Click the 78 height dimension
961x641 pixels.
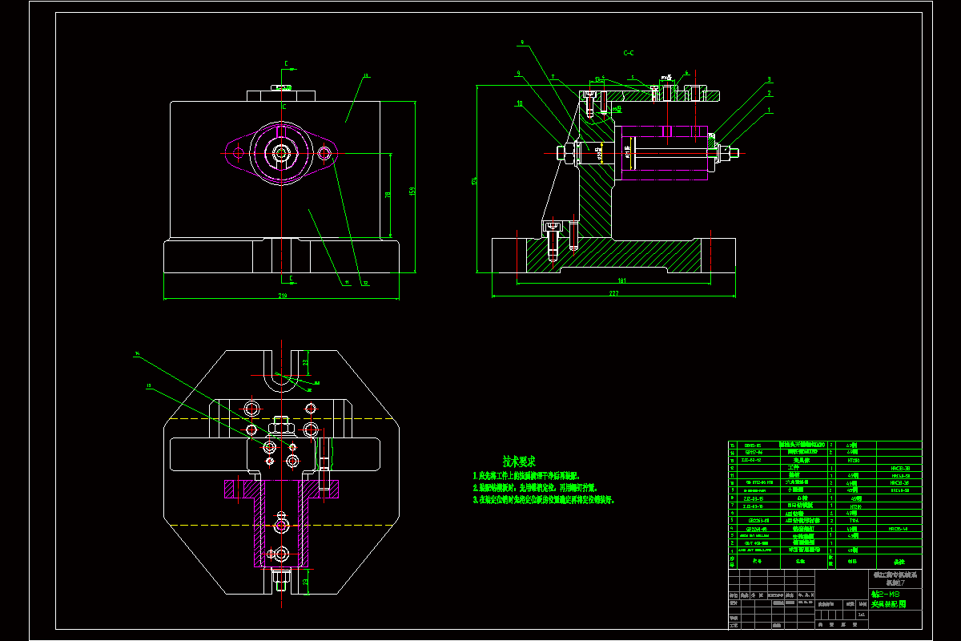click(x=388, y=195)
